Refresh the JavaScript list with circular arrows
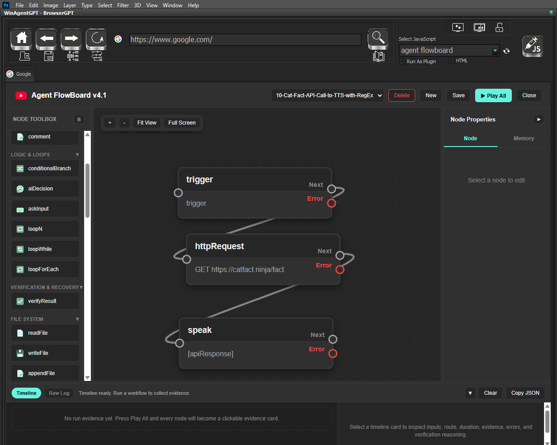 [506, 51]
